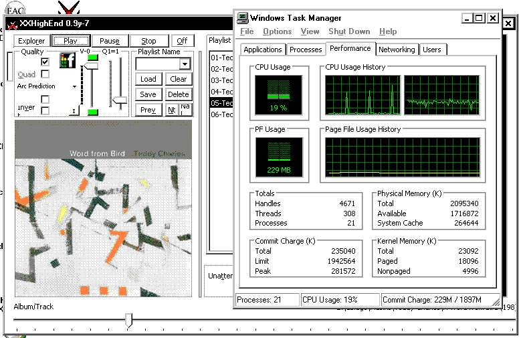Click the Threads value 308
The height and width of the screenshot is (338, 521).
point(349,214)
